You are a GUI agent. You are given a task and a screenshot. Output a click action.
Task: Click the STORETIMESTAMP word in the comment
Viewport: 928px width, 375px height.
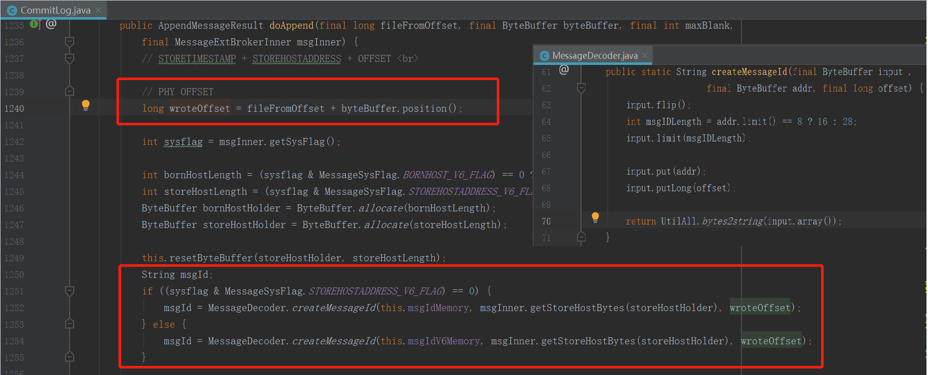coord(197,59)
